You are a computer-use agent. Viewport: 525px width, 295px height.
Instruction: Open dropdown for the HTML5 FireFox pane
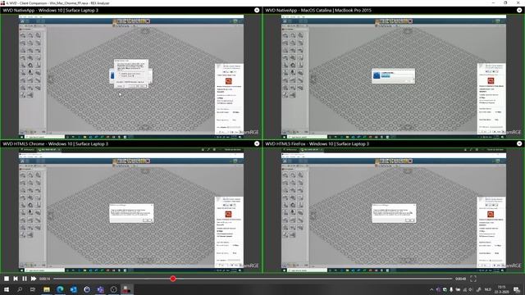(519, 144)
